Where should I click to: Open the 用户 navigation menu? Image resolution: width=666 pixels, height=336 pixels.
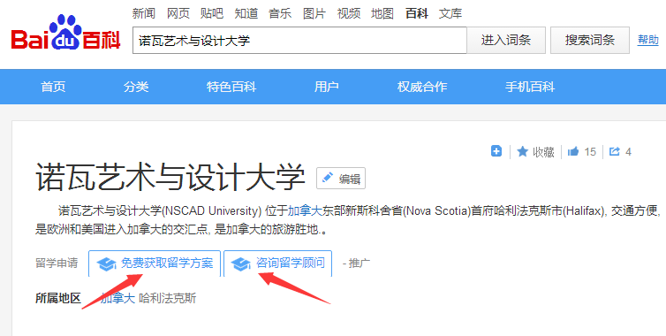coord(326,87)
